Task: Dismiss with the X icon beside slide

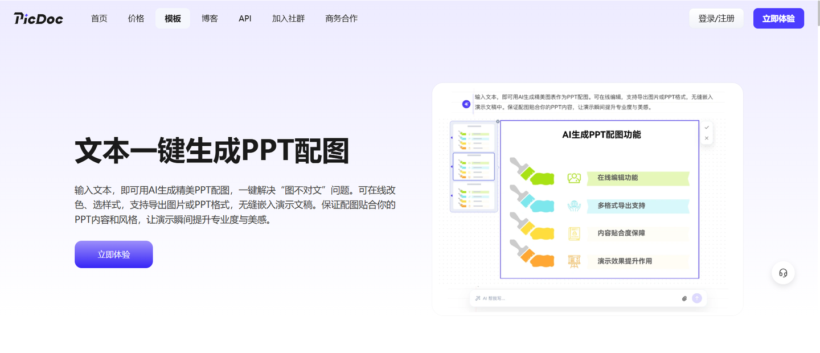Action: [707, 138]
